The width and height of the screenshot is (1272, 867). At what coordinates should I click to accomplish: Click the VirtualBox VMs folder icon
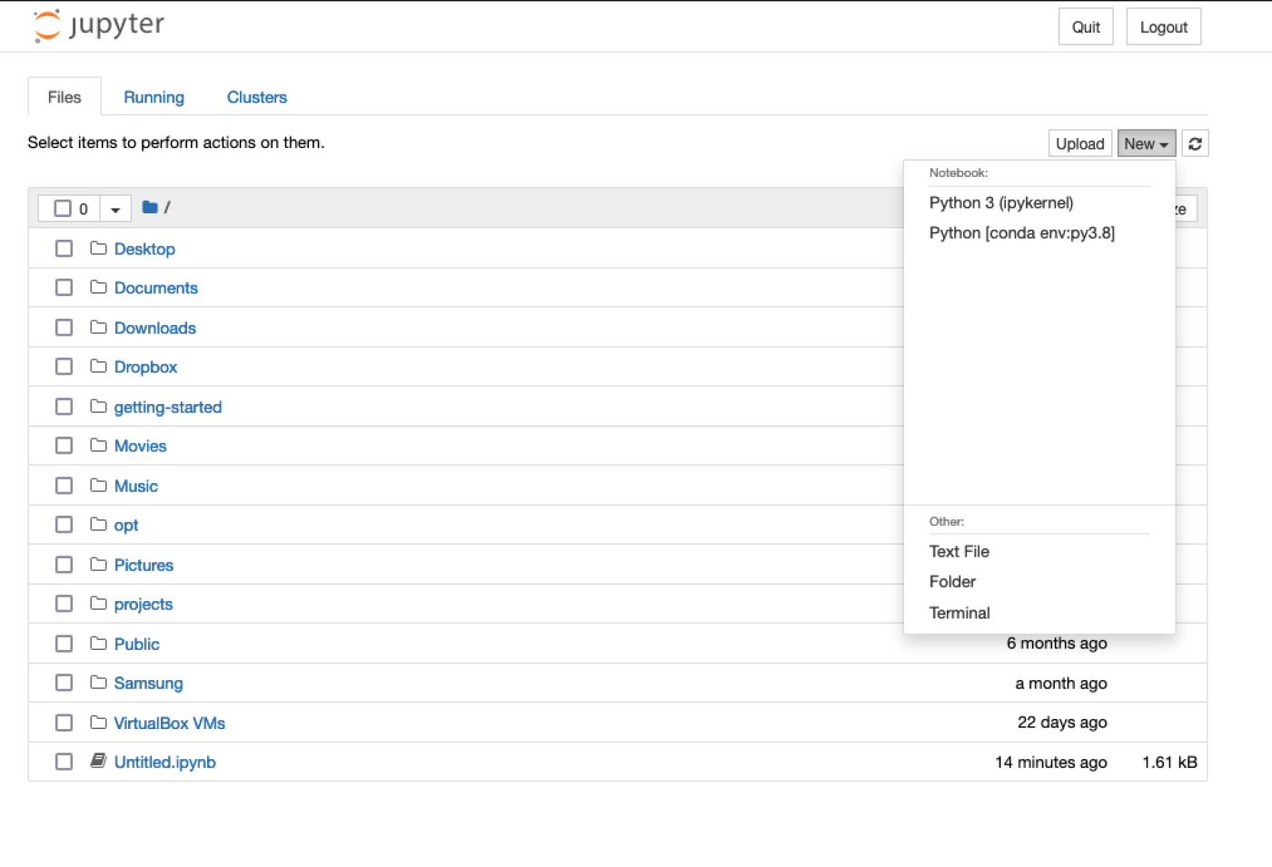[98, 722]
